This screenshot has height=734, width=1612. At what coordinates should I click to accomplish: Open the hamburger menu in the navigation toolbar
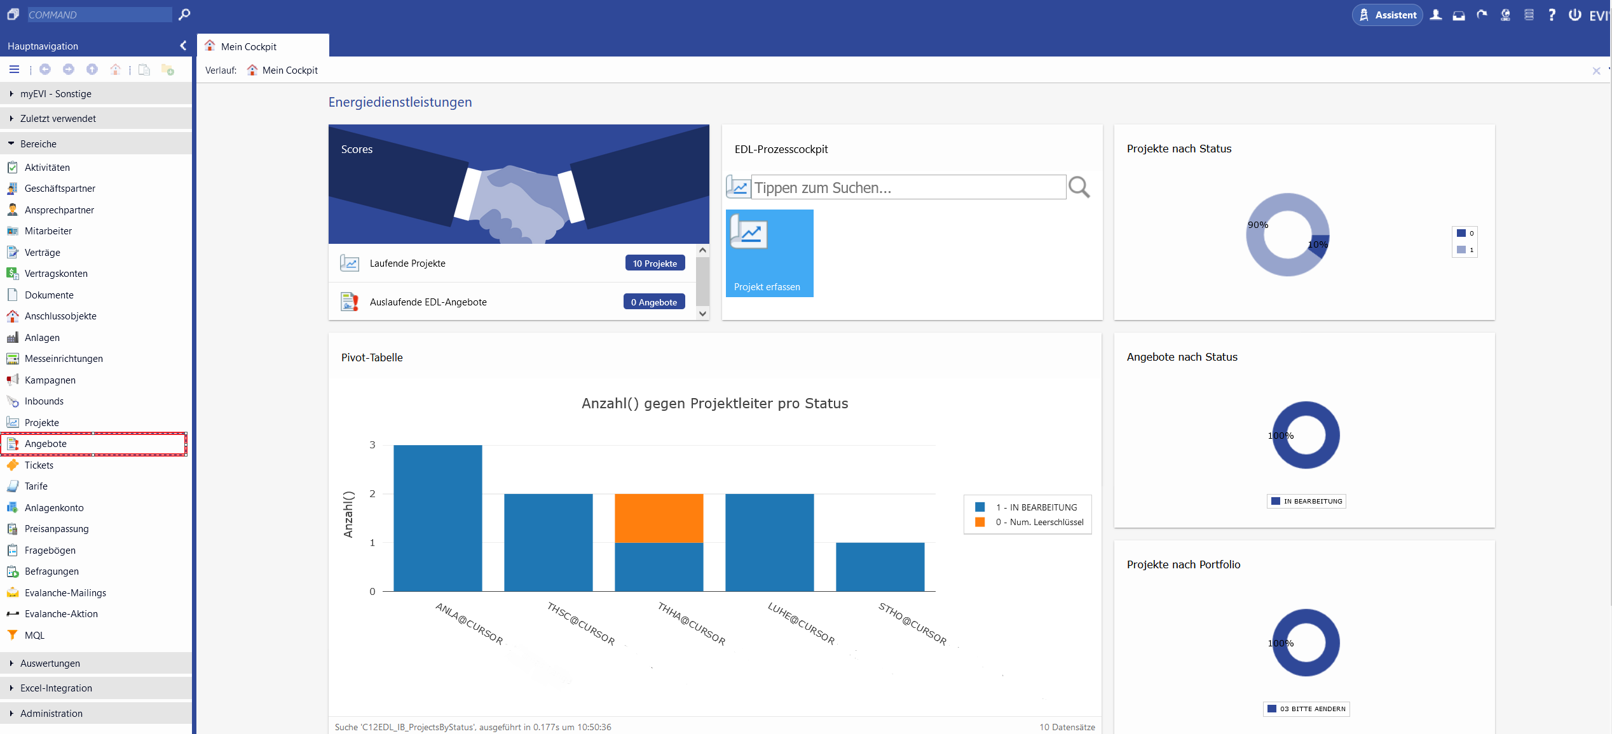tap(14, 69)
